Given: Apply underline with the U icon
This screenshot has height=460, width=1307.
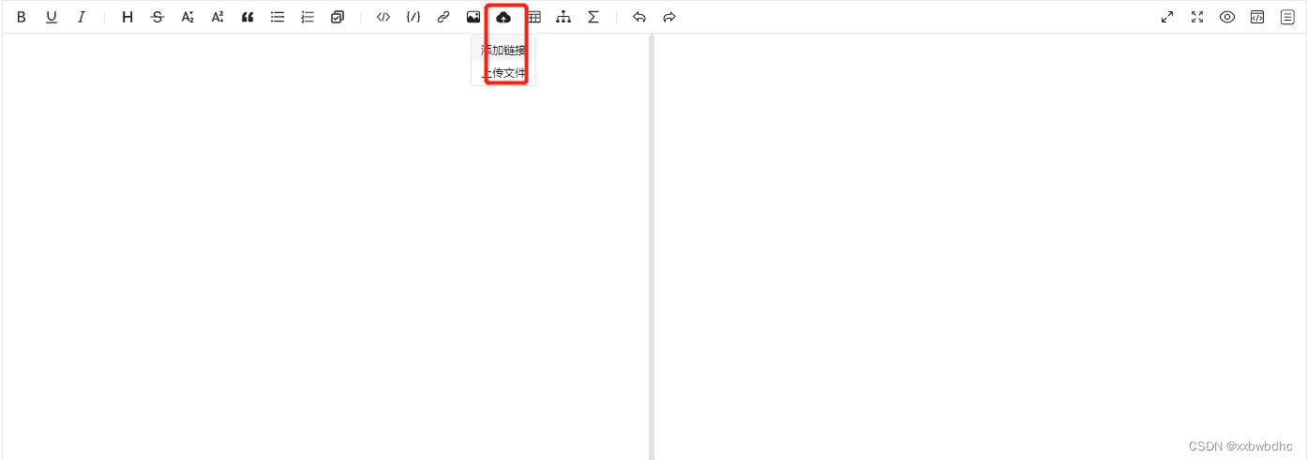Looking at the screenshot, I should pos(52,17).
